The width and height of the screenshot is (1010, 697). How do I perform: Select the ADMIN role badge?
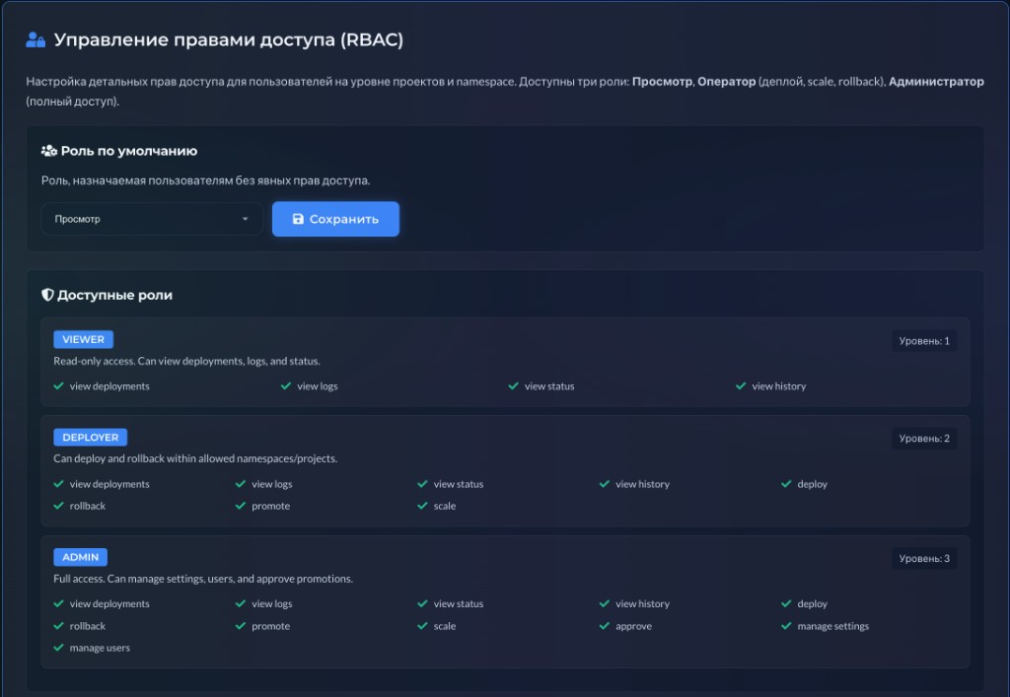click(x=80, y=557)
